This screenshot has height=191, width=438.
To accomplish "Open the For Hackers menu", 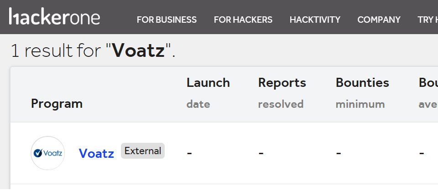I will (243, 20).
